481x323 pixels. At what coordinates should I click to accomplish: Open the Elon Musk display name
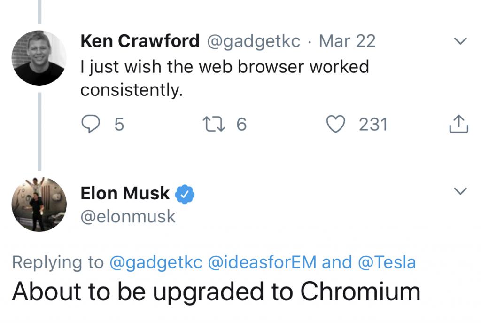point(125,193)
